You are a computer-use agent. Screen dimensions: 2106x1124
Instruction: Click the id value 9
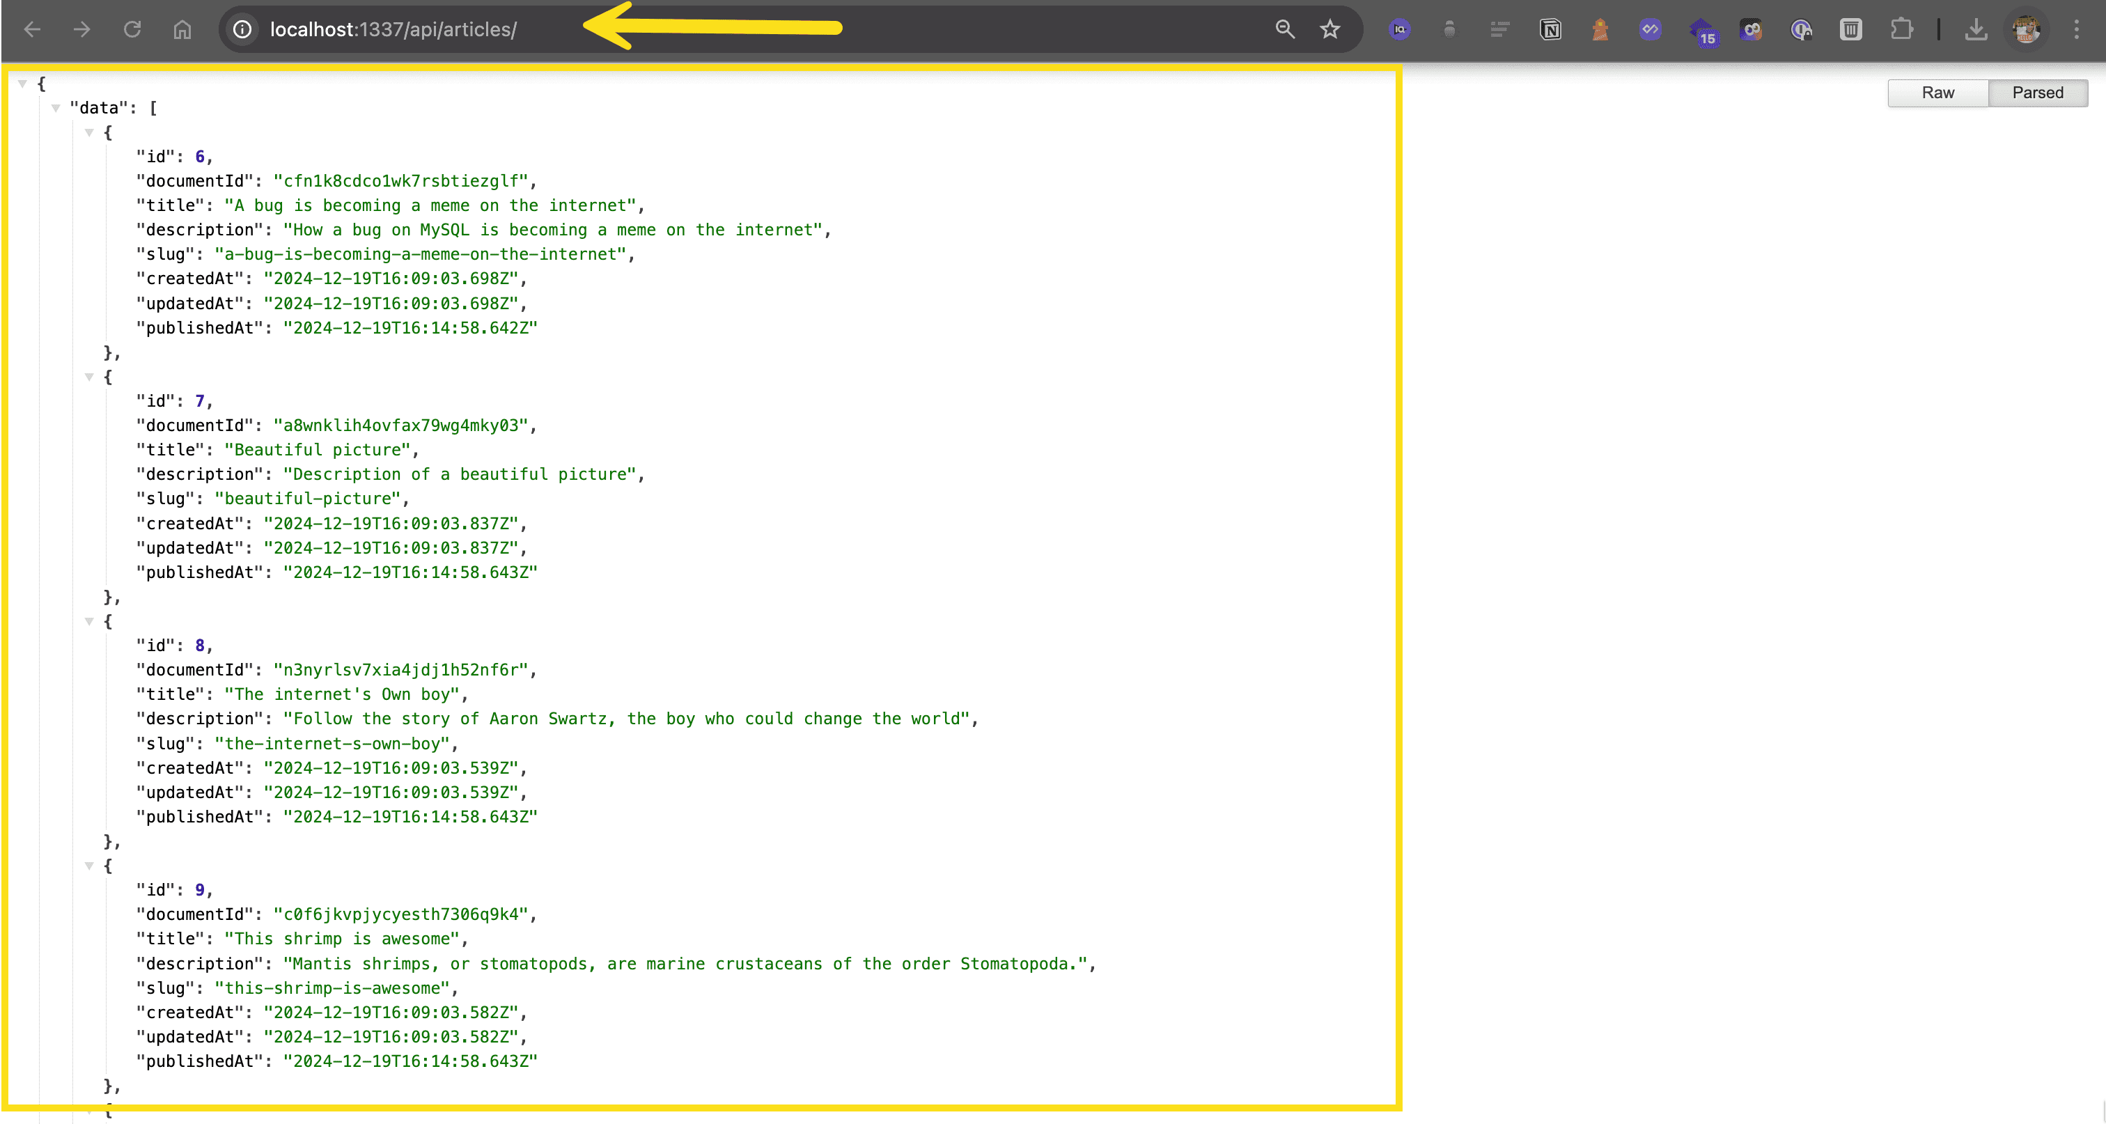click(199, 889)
